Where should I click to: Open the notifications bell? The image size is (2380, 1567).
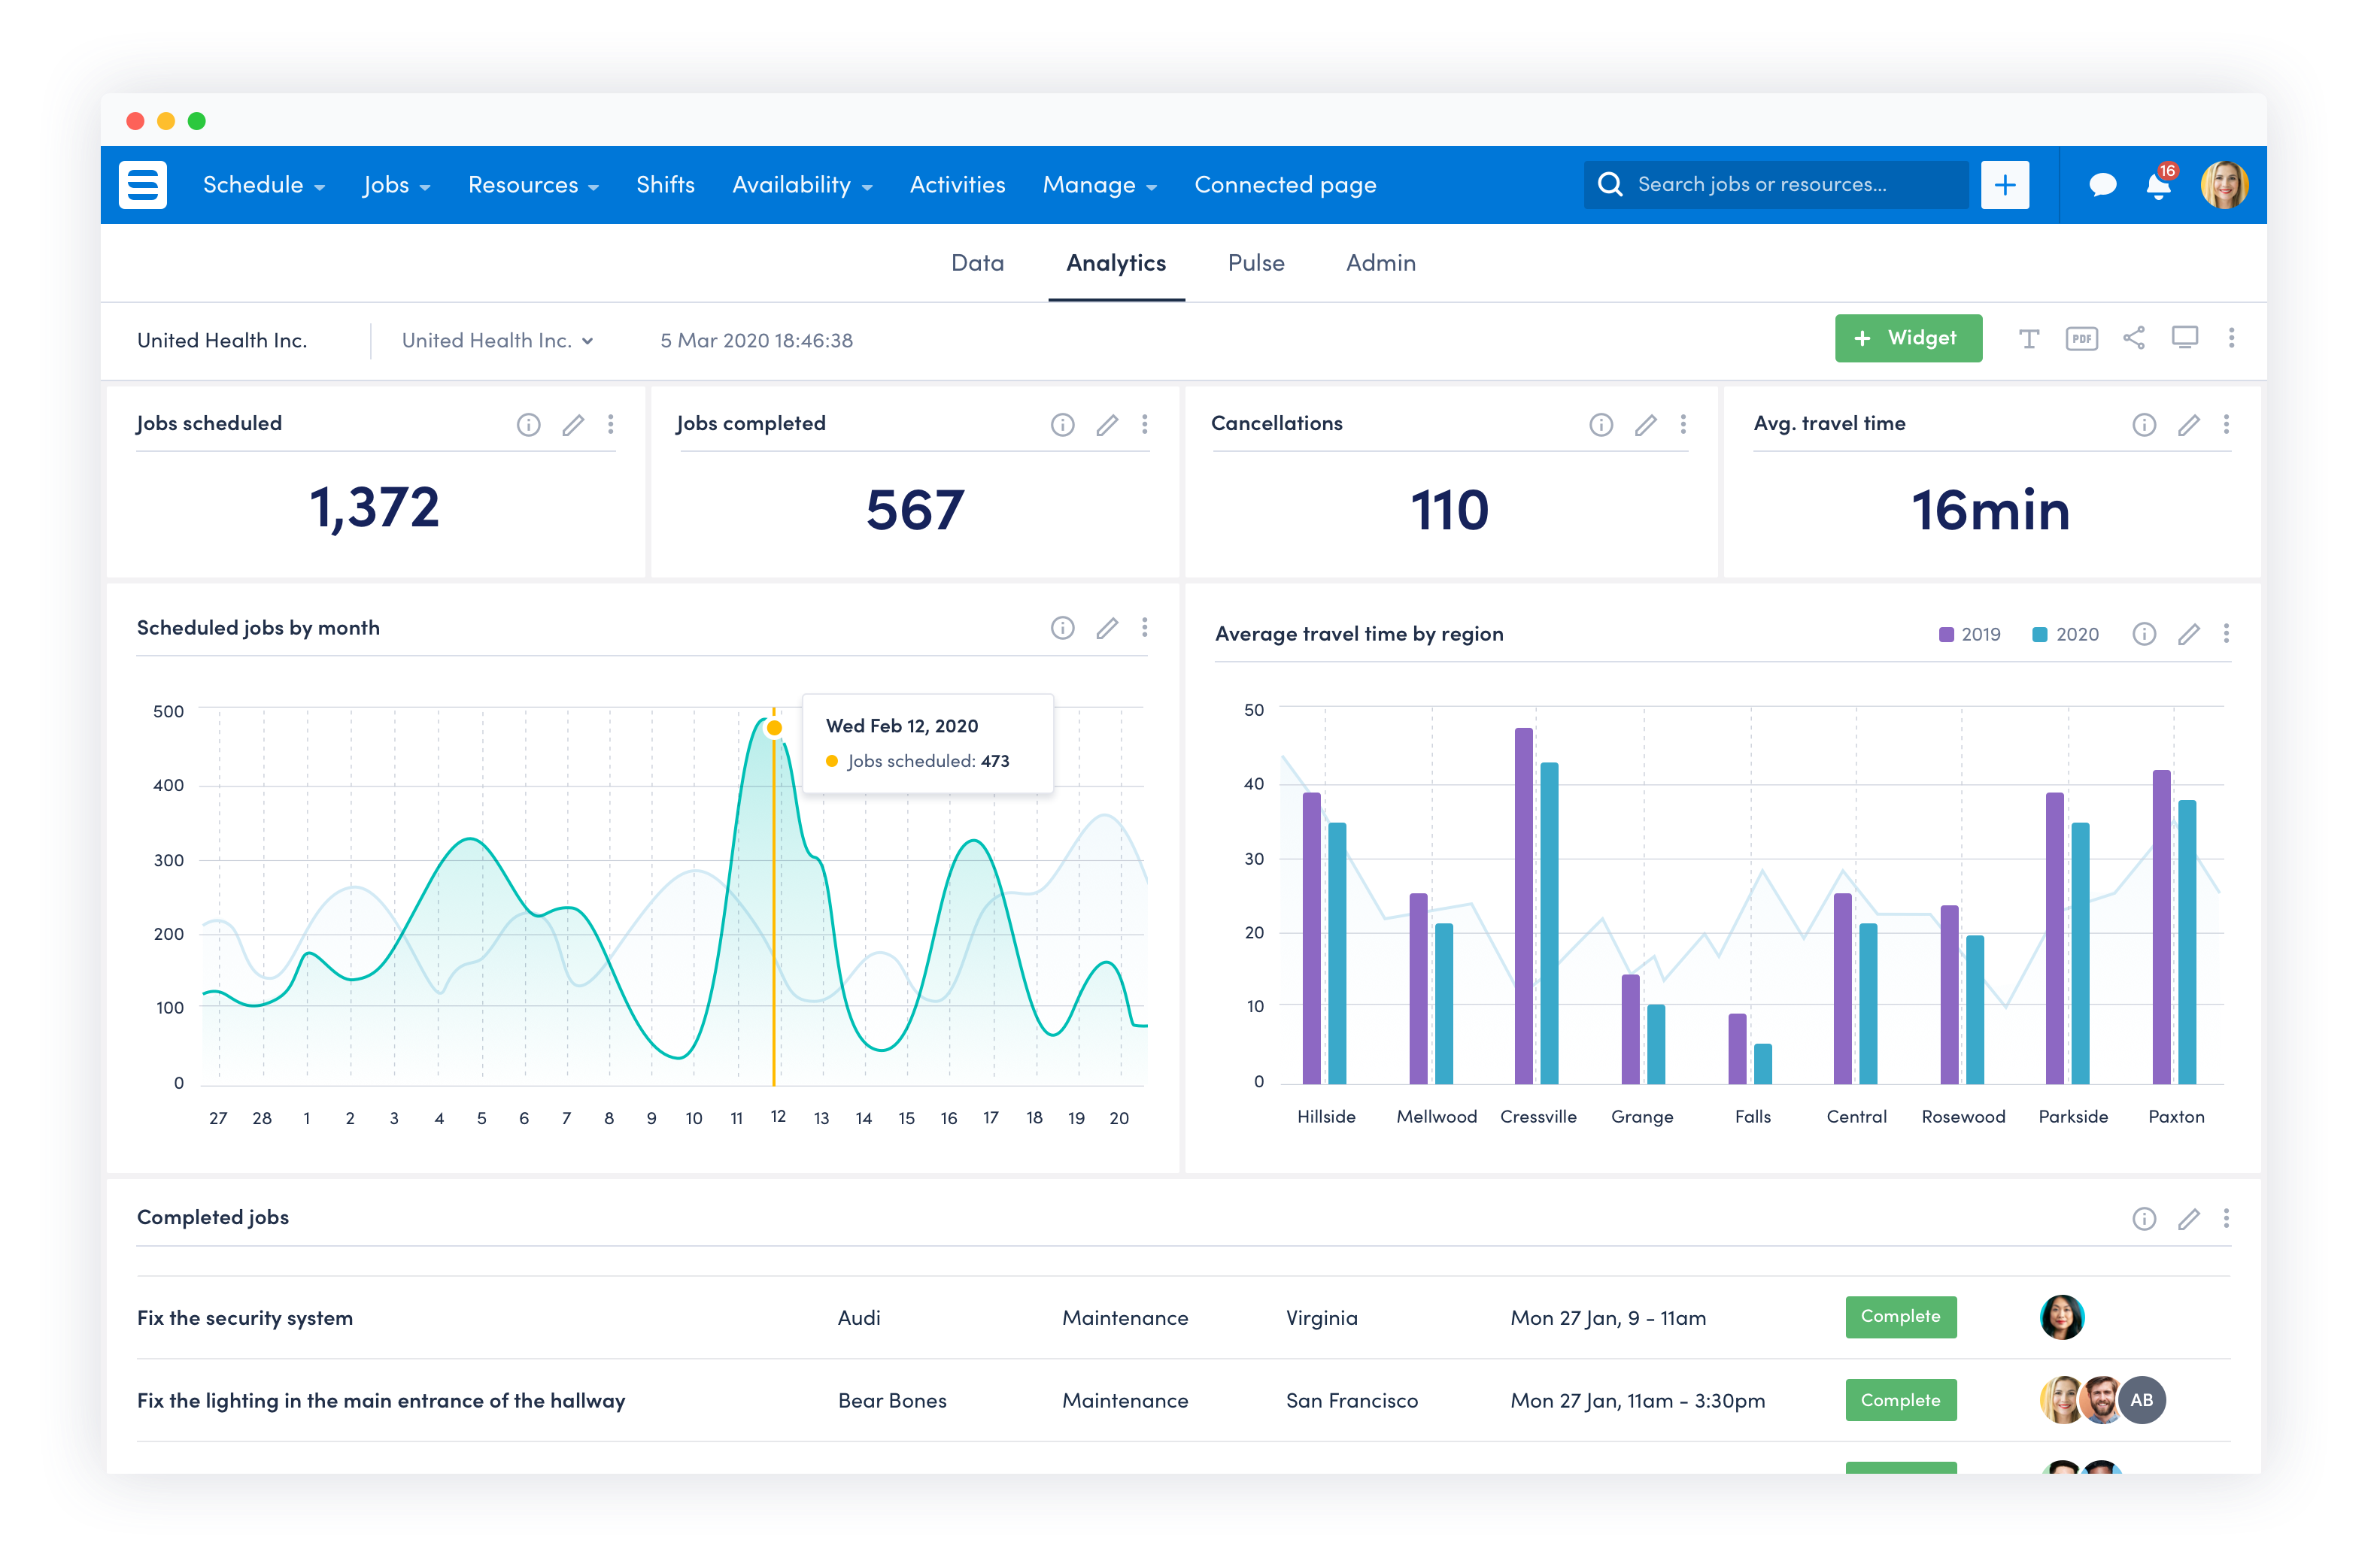[2158, 186]
